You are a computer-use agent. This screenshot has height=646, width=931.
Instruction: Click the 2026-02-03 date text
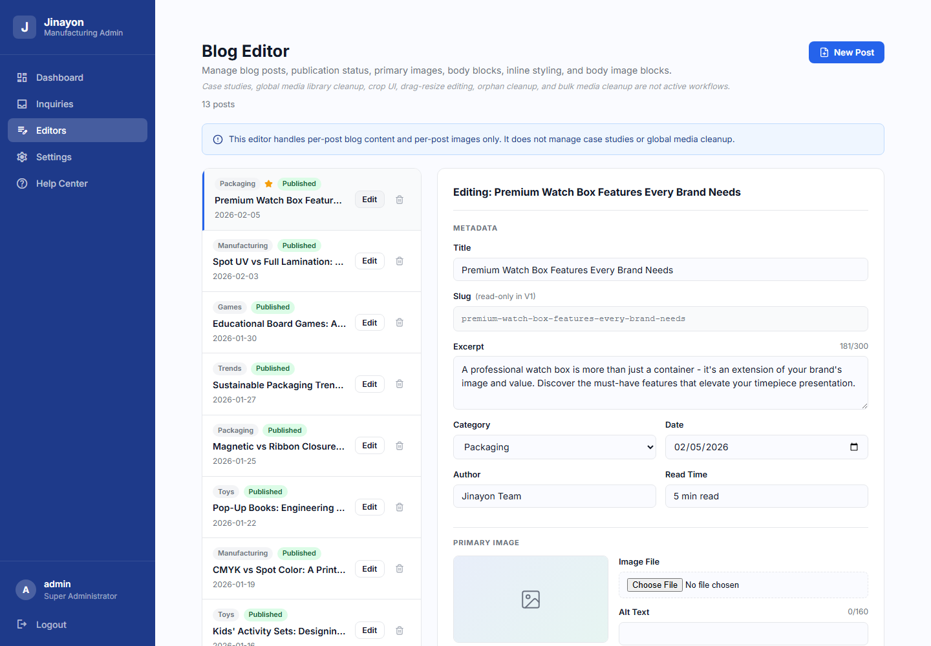pyautogui.click(x=235, y=276)
